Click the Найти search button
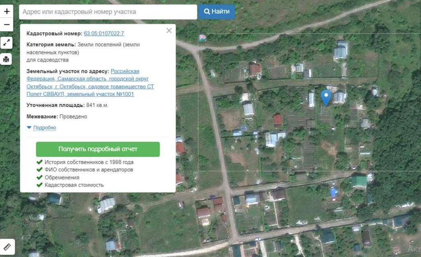 [217, 12]
